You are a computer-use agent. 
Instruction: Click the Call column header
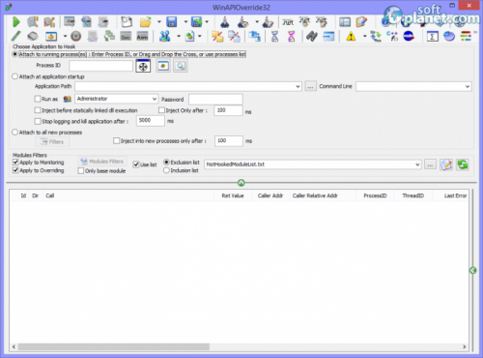[129, 195]
